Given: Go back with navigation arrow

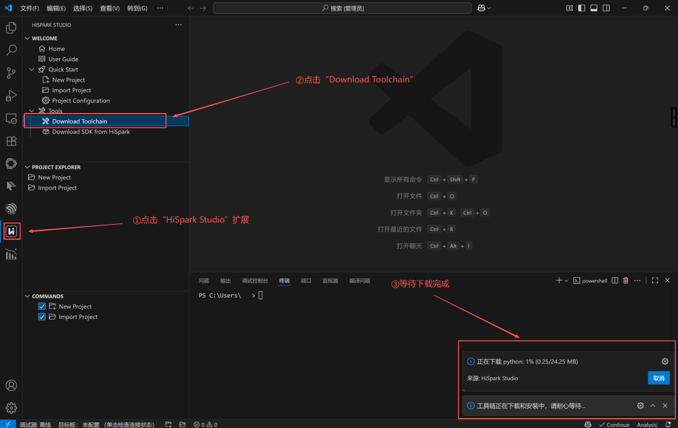Looking at the screenshot, I should [x=191, y=8].
